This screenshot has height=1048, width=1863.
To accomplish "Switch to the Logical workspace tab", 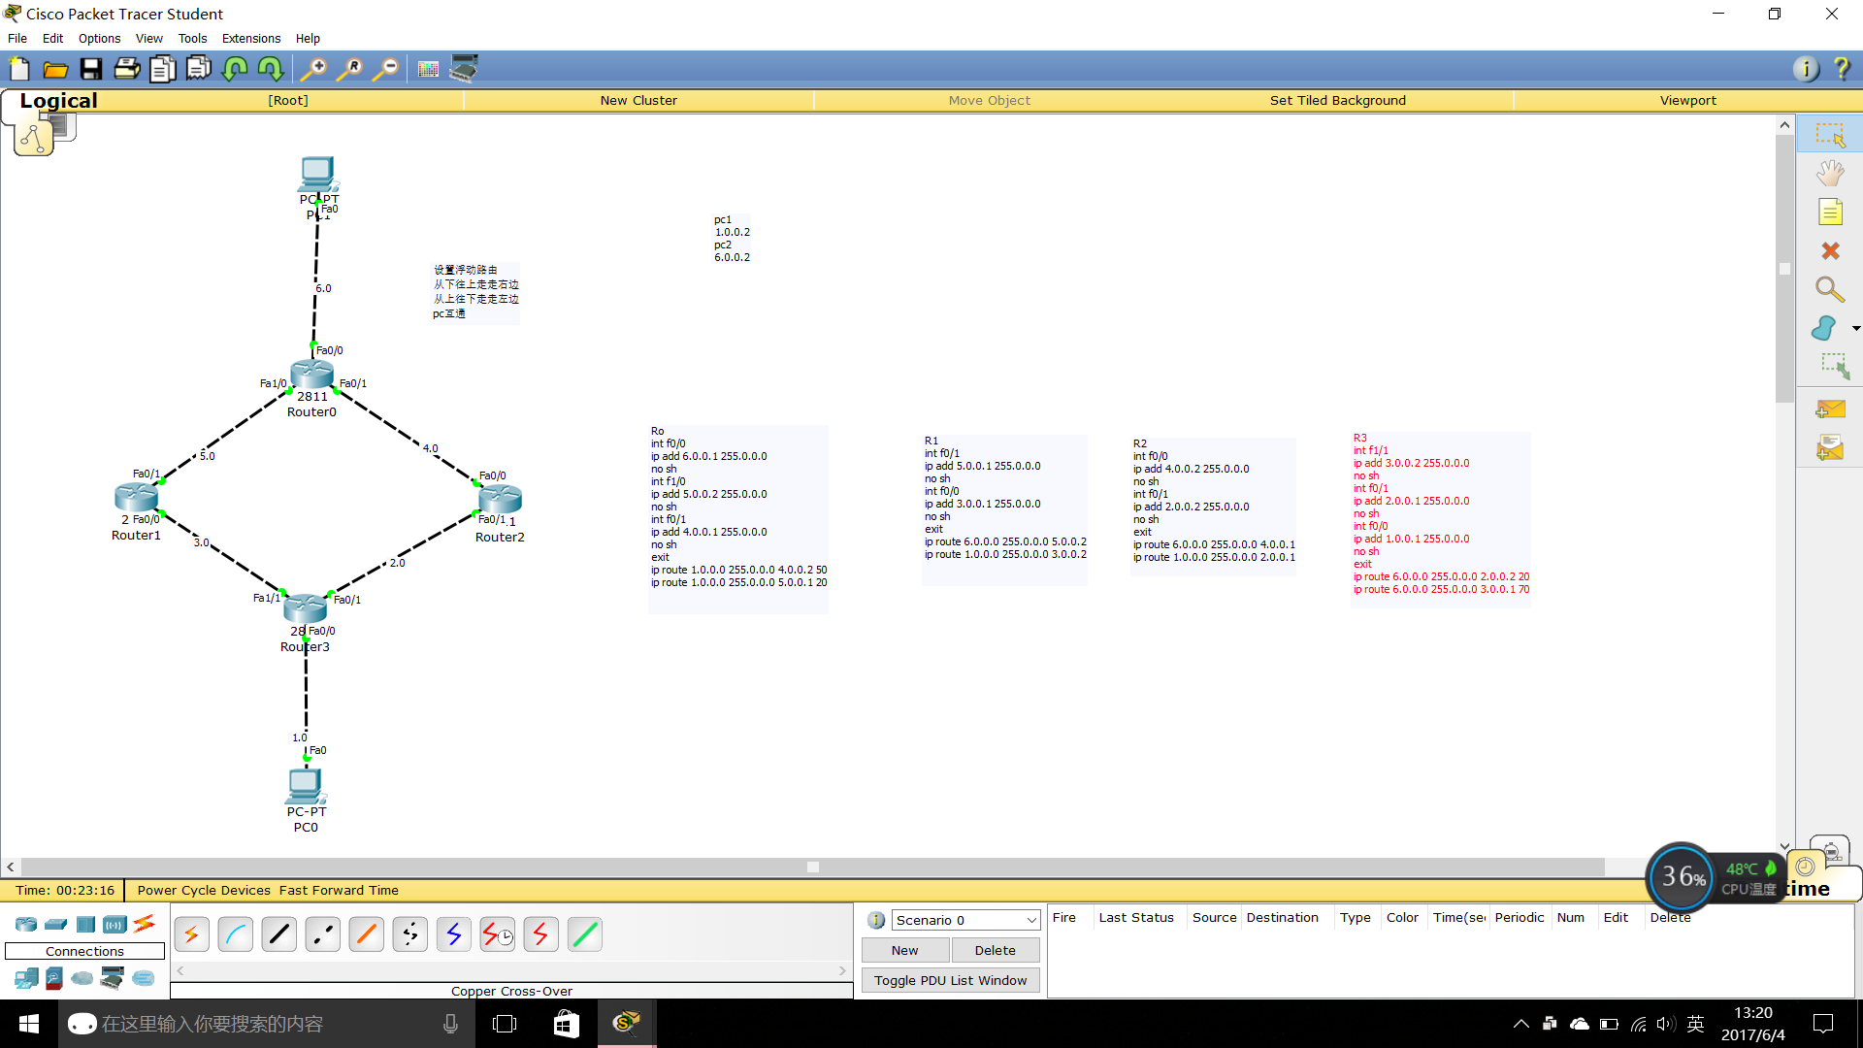I will pyautogui.click(x=58, y=101).
